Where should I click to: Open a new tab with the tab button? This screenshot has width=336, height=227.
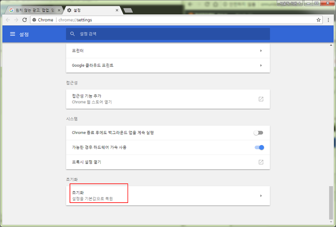point(128,11)
